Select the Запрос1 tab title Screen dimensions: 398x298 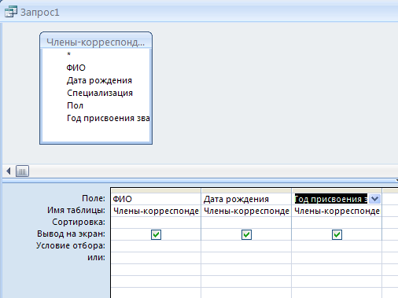click(x=40, y=13)
